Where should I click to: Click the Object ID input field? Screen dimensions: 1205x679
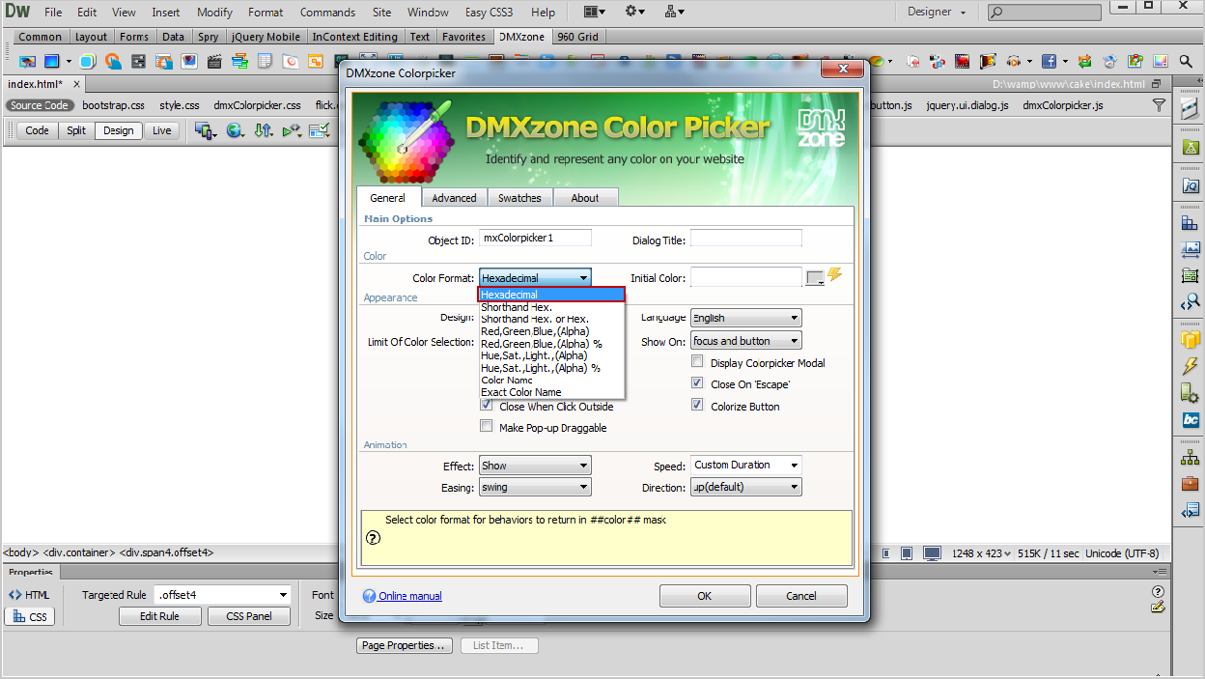click(x=535, y=238)
